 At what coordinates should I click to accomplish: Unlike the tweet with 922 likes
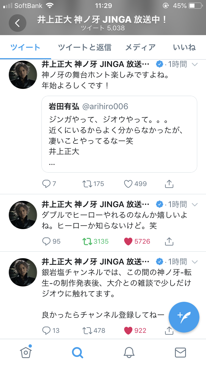coord(128,331)
